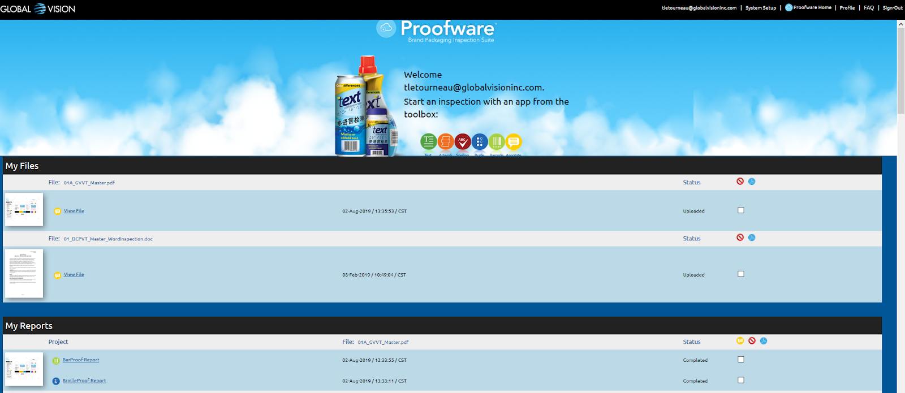This screenshot has width=905, height=393.
Task: Go to Profile in the top menu
Action: [x=847, y=8]
